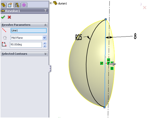
Task: Cancel the revolve with red X
Action: (x=9, y=17)
